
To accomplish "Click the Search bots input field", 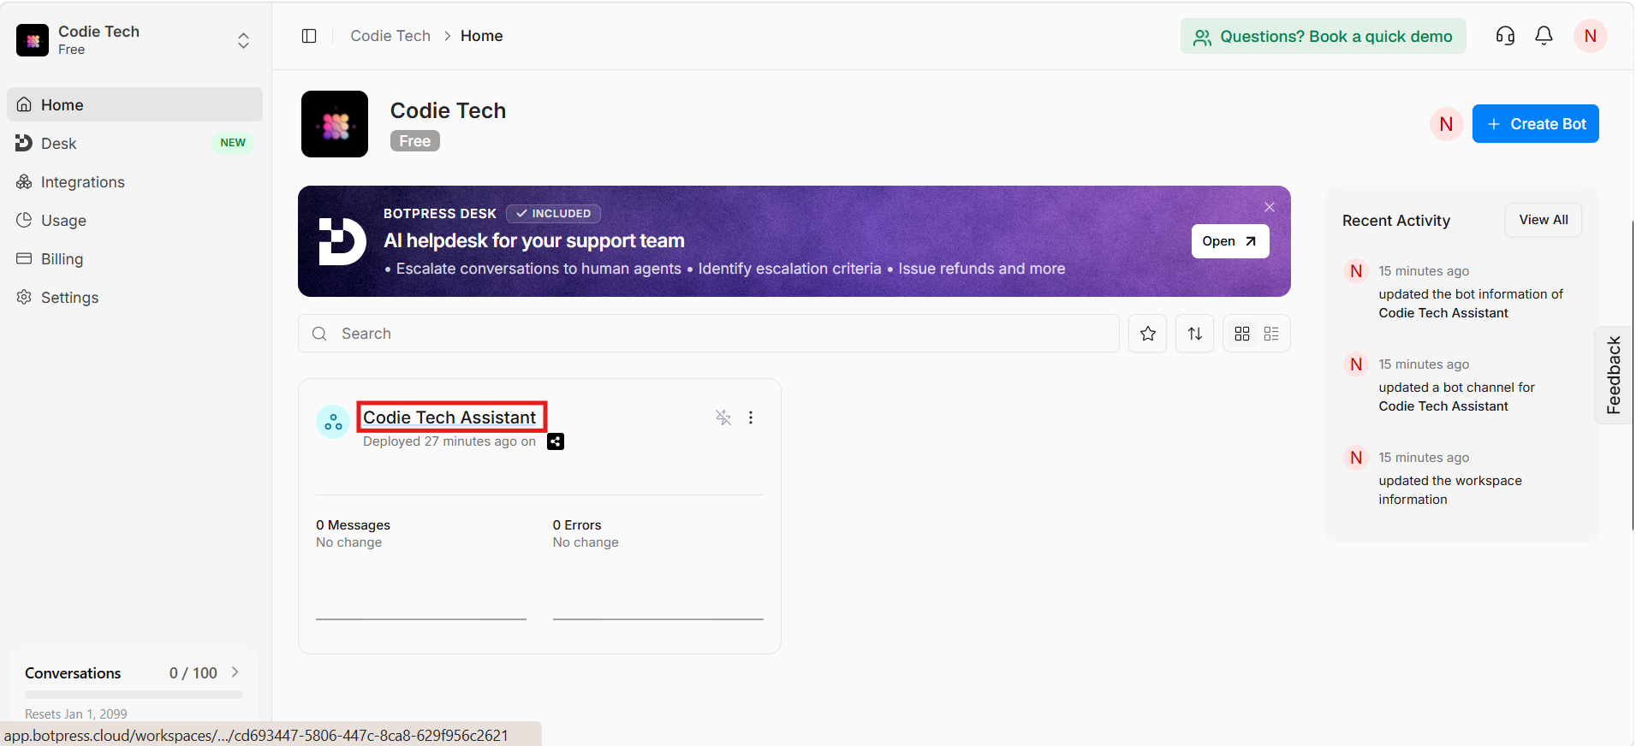I will tap(708, 334).
